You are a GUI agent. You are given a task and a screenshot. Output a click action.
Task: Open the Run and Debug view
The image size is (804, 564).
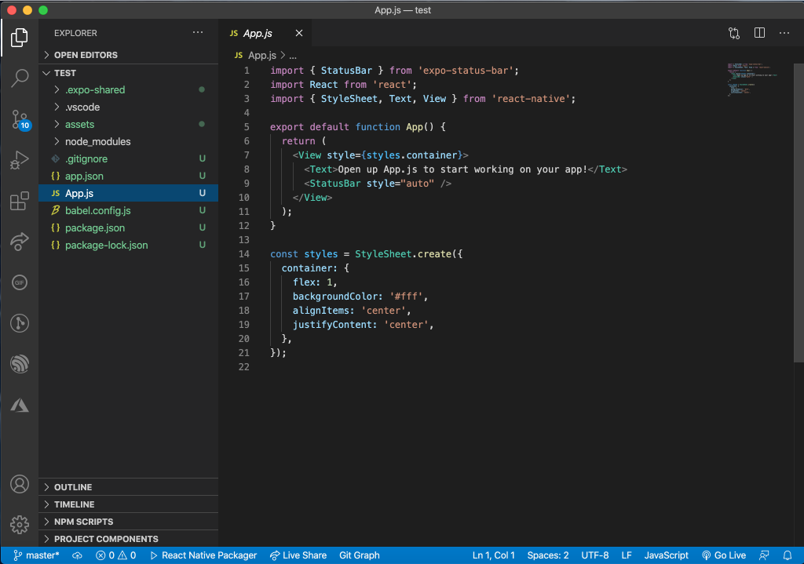20,161
